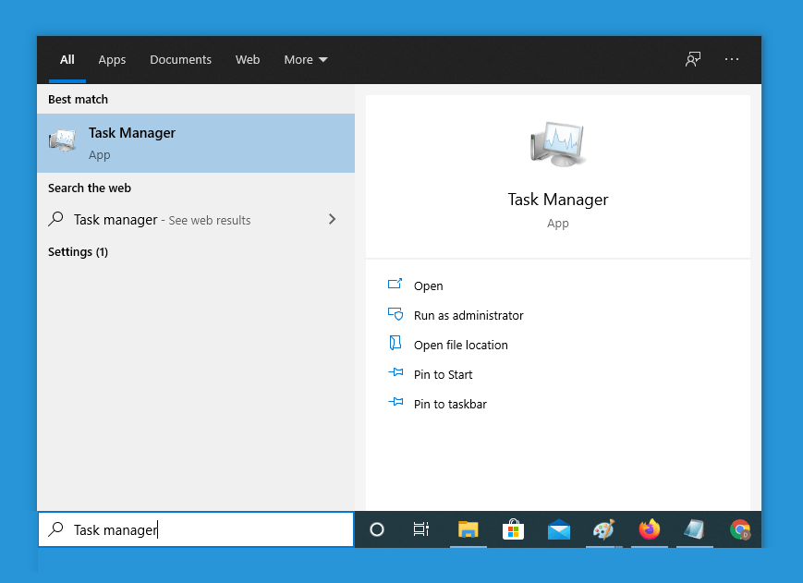
Task: Expand web results arrow for Task manager
Action: [333, 219]
